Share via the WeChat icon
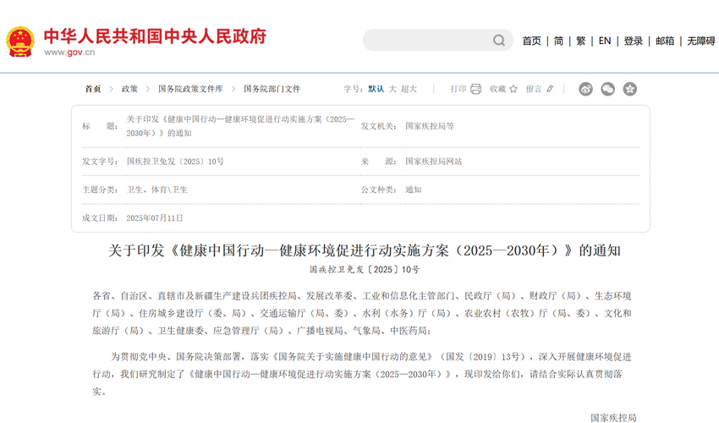The height and width of the screenshot is (423, 719). [607, 89]
